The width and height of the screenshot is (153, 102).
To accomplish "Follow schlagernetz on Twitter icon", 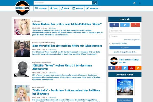I will [125, 68].
